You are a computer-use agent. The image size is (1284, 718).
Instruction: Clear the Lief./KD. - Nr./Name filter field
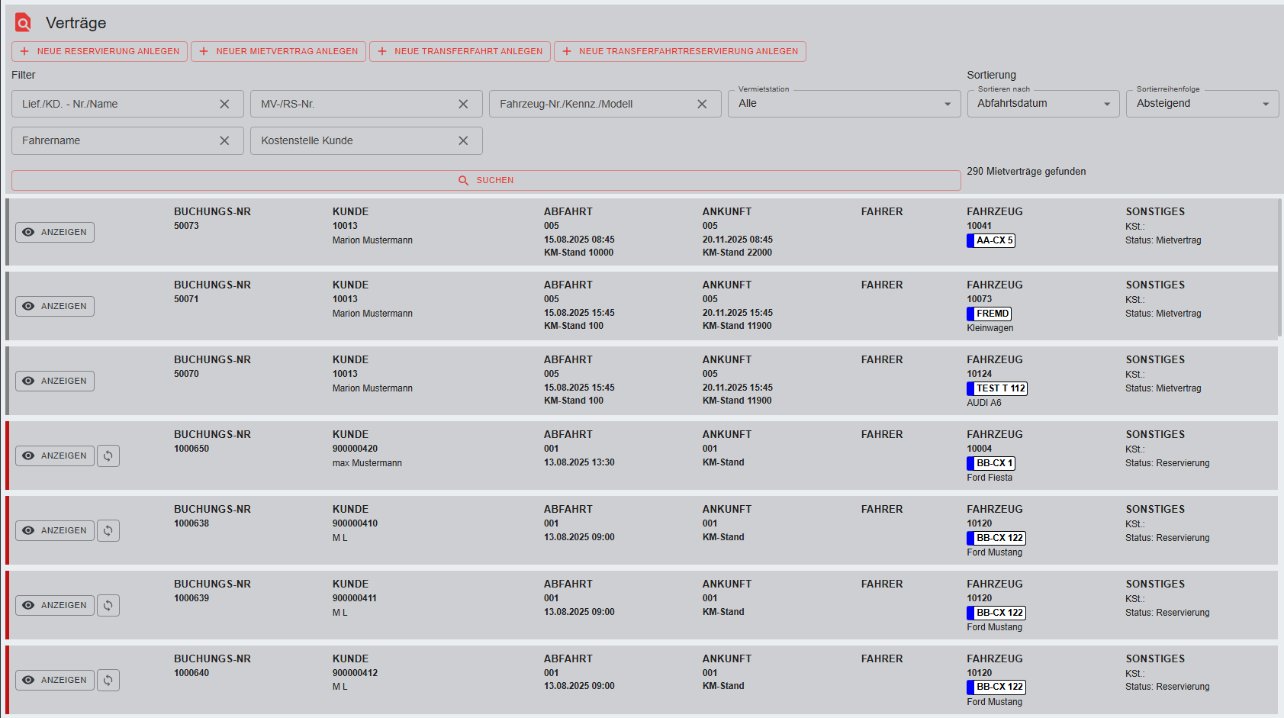pyautogui.click(x=224, y=104)
